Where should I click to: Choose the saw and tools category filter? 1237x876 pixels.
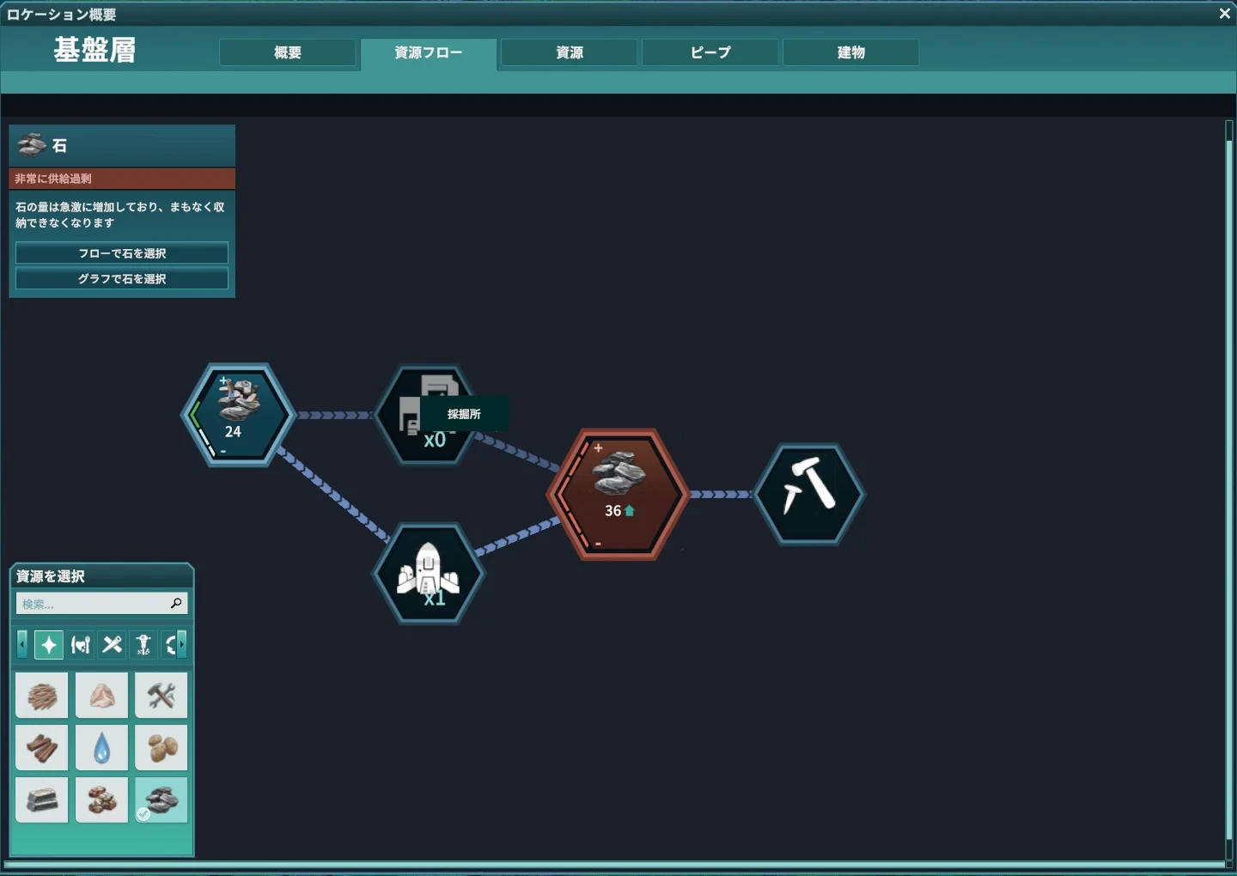click(x=113, y=645)
